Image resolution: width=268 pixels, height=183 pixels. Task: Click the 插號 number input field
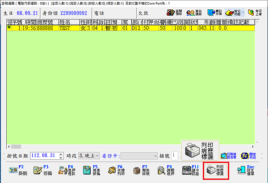(x=176, y=156)
